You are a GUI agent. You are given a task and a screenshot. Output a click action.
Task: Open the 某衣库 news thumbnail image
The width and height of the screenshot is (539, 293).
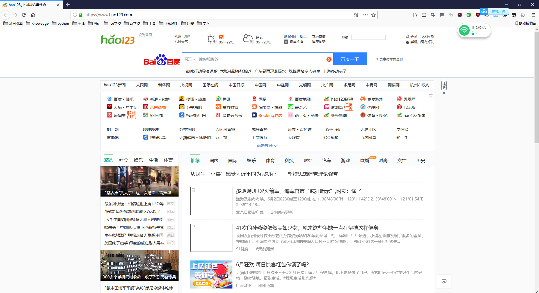140,181
